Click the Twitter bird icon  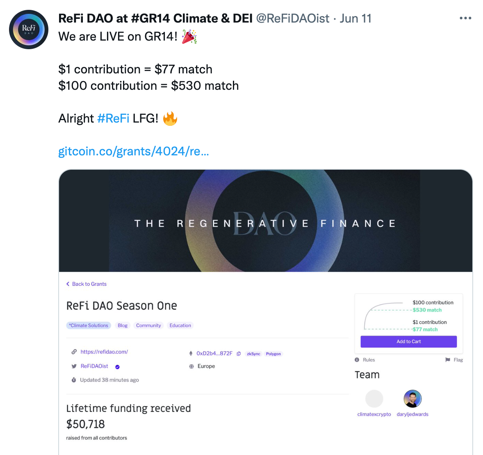click(x=74, y=366)
